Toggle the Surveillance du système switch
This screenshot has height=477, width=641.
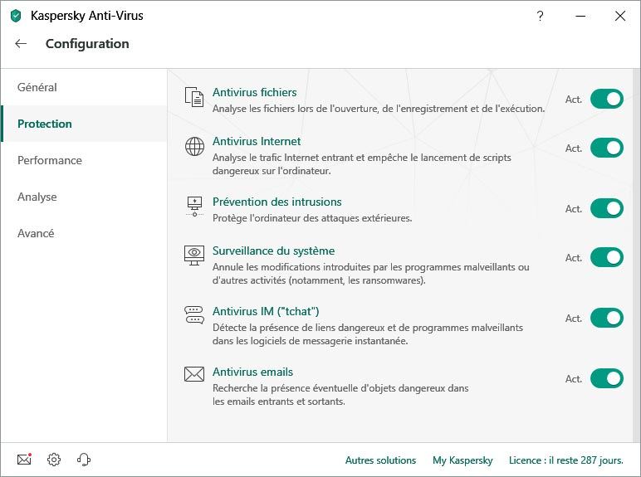pyautogui.click(x=607, y=257)
